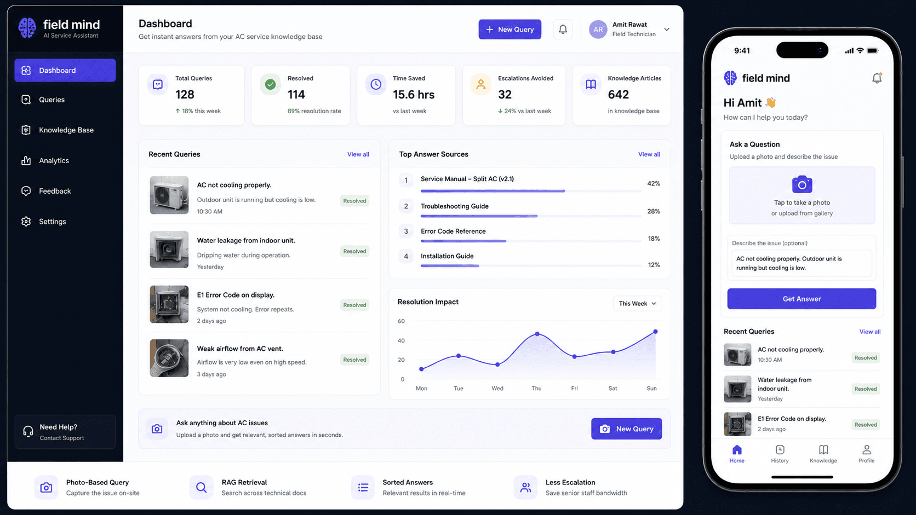Click Contact Support in Need Help box
The image size is (916, 515).
62,438
